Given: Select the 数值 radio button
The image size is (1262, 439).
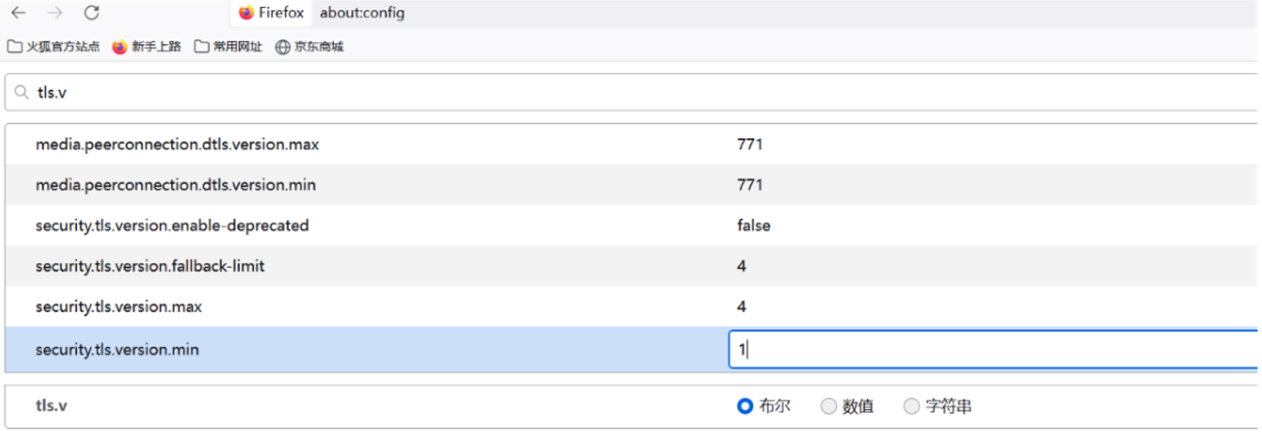Looking at the screenshot, I should point(828,406).
